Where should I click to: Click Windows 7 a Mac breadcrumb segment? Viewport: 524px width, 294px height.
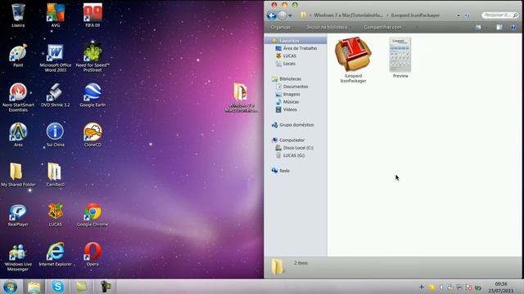pos(349,16)
